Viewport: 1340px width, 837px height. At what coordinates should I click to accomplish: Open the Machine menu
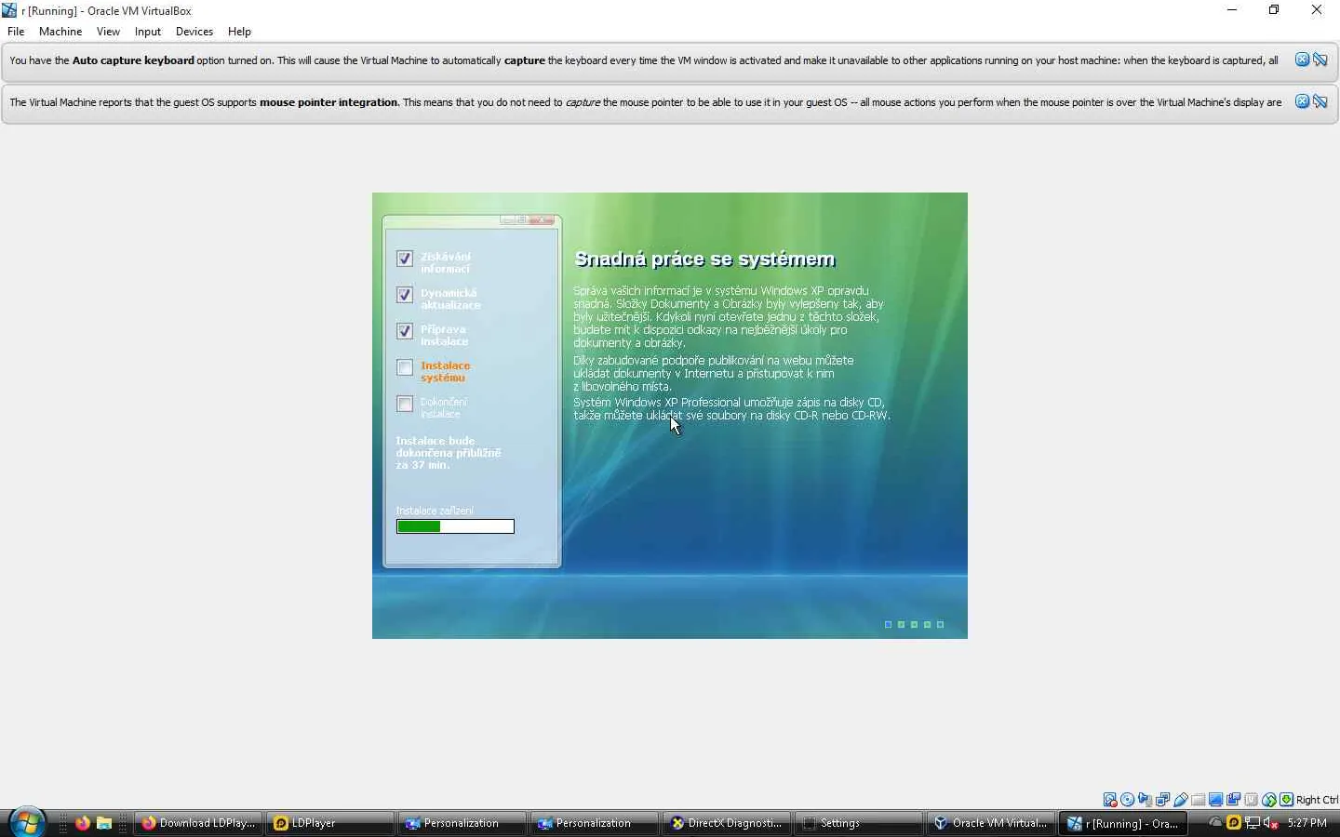click(60, 32)
